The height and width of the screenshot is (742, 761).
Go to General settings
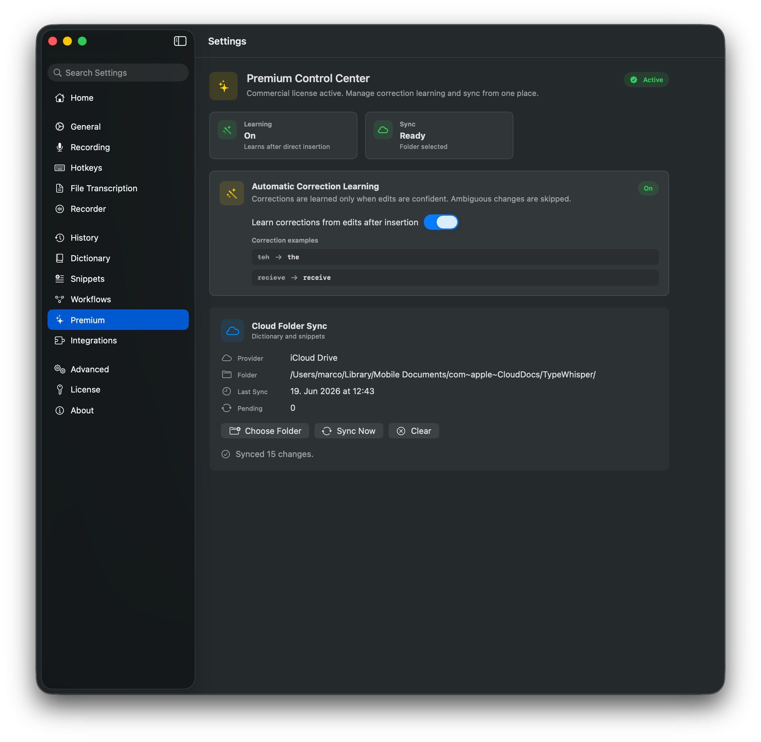(x=118, y=127)
